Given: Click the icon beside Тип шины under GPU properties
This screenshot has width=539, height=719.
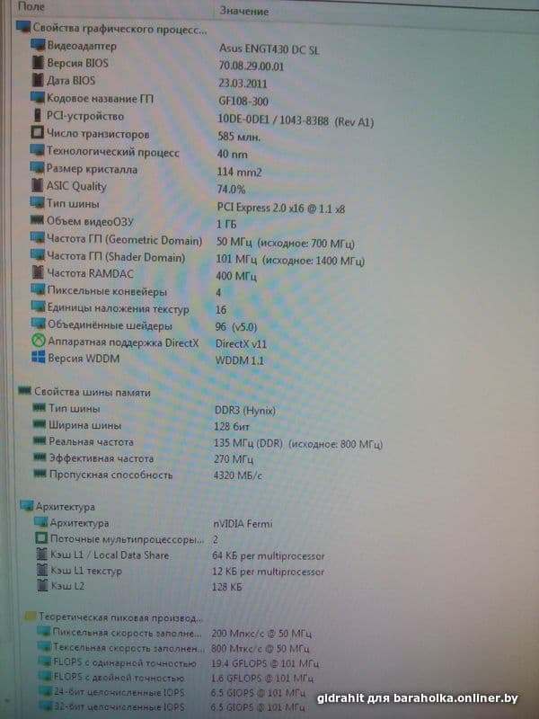Looking at the screenshot, I should click(37, 202).
